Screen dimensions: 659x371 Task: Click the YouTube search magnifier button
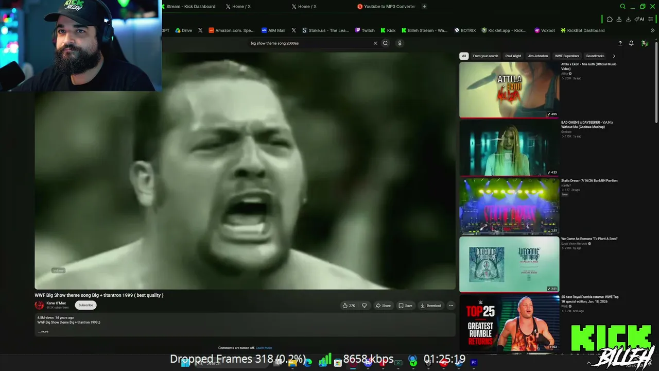(x=385, y=43)
